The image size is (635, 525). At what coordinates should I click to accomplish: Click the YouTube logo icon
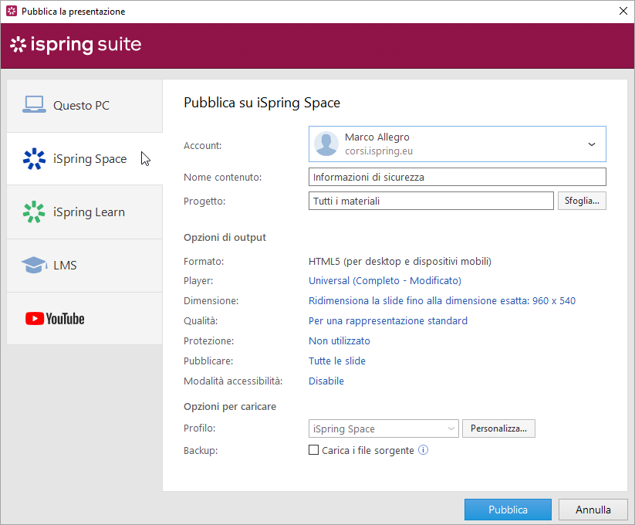point(55,318)
